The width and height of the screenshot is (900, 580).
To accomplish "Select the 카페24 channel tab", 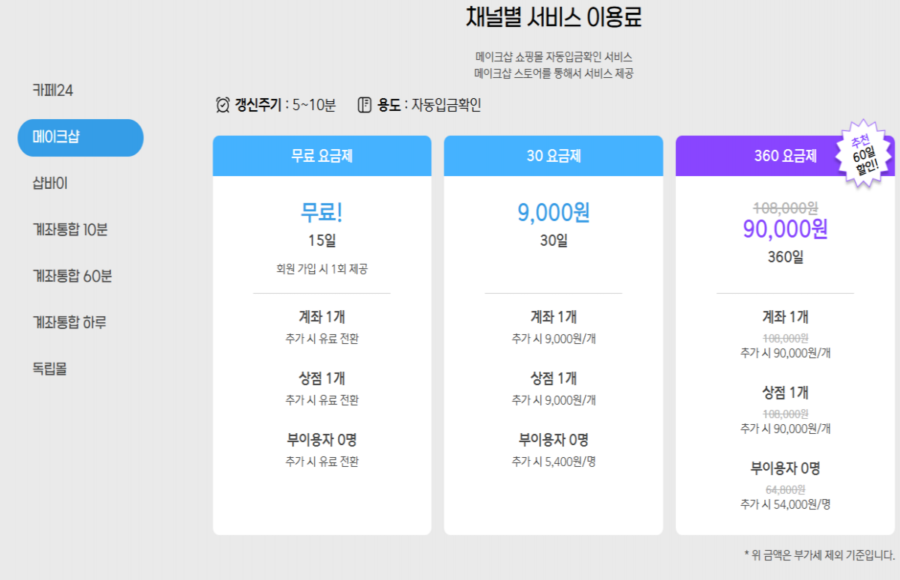I will 52,91.
